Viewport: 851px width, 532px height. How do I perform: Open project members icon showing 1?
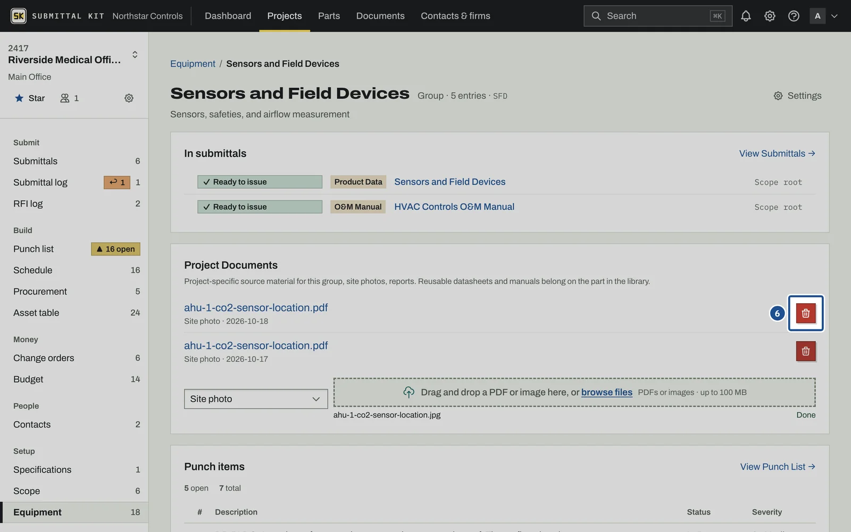(x=70, y=98)
